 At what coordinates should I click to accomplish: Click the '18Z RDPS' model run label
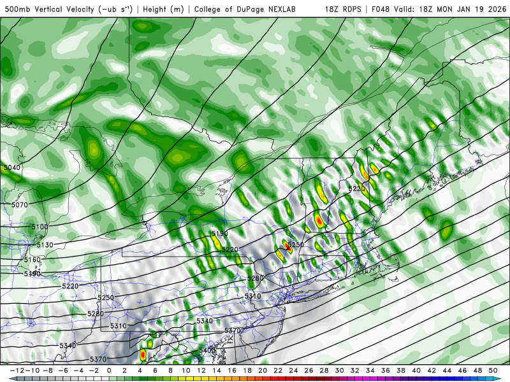[343, 9]
